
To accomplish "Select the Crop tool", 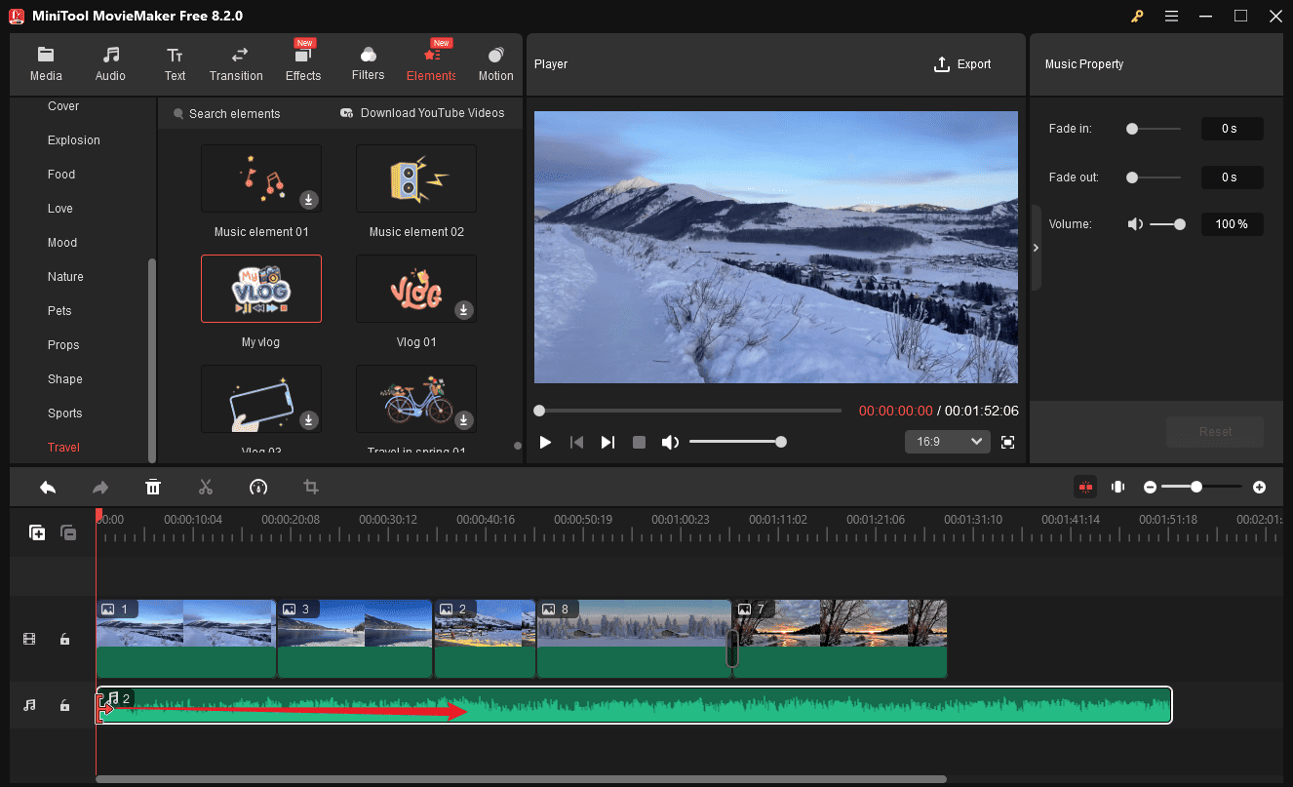I will click(311, 487).
